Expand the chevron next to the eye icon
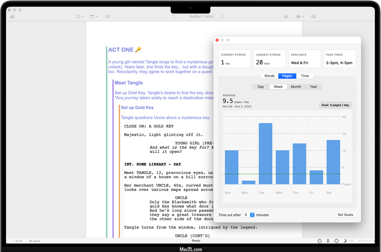381x252 pixels. pos(303,17)
